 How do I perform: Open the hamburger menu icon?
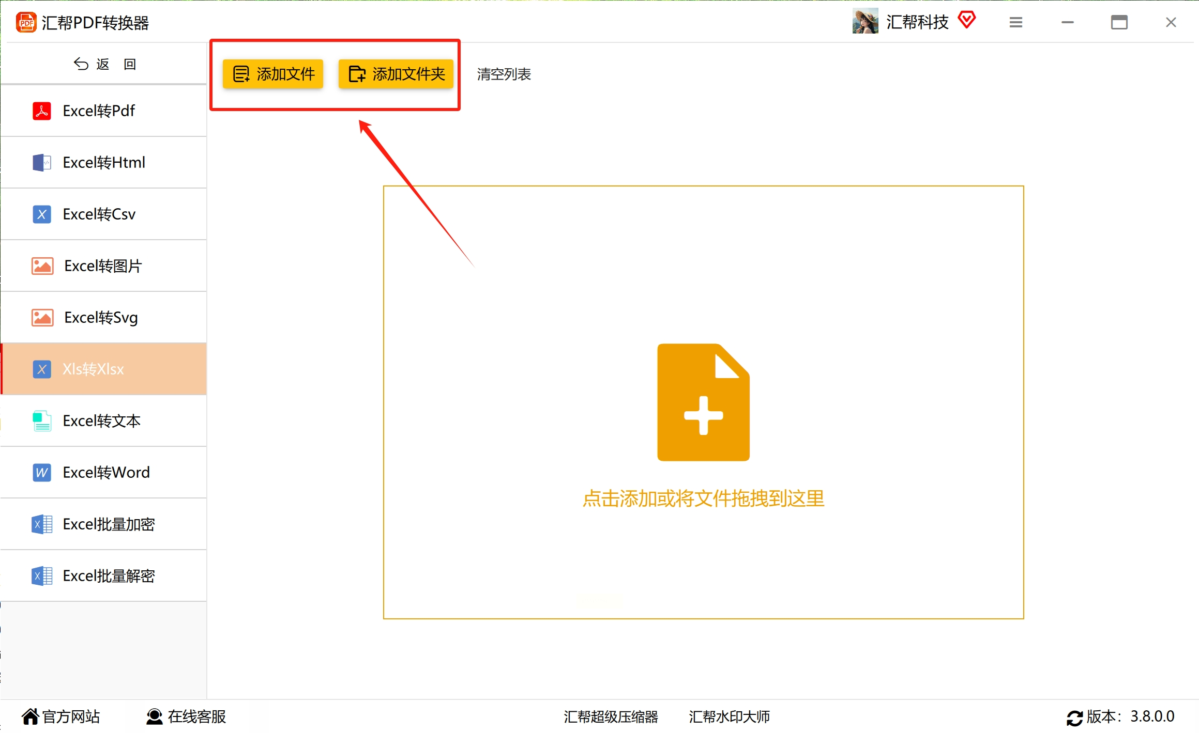[1015, 22]
